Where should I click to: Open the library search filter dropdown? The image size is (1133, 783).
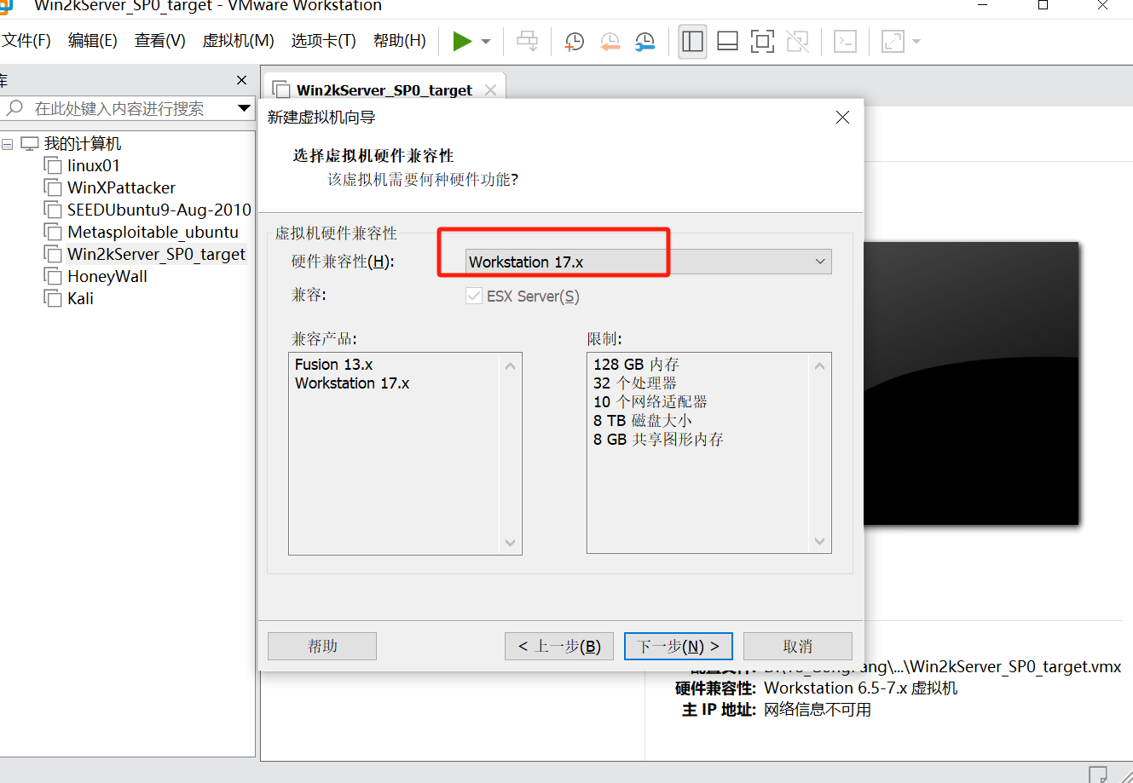coord(244,108)
